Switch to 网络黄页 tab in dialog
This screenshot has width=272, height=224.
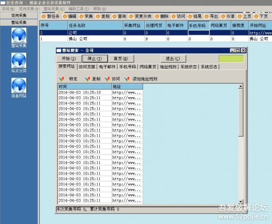148,67
